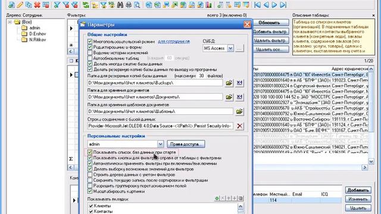The width and height of the screenshot is (381, 214).
Task: Click the maximum backup files count field
Action: click(x=201, y=75)
